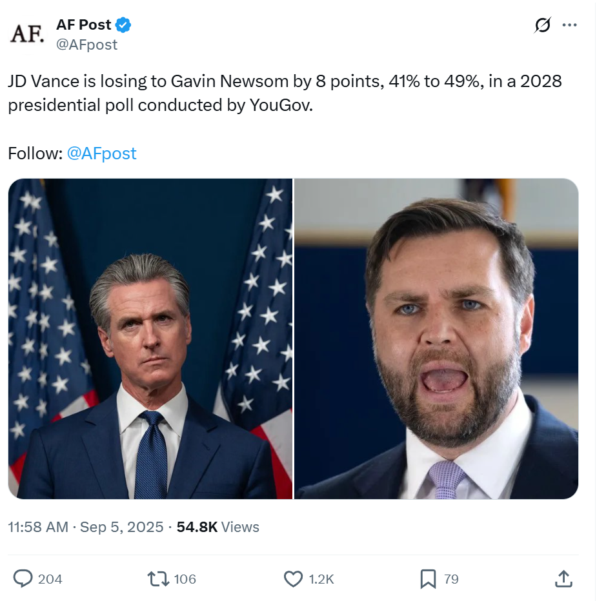Click the 106 reposts count

(x=185, y=579)
